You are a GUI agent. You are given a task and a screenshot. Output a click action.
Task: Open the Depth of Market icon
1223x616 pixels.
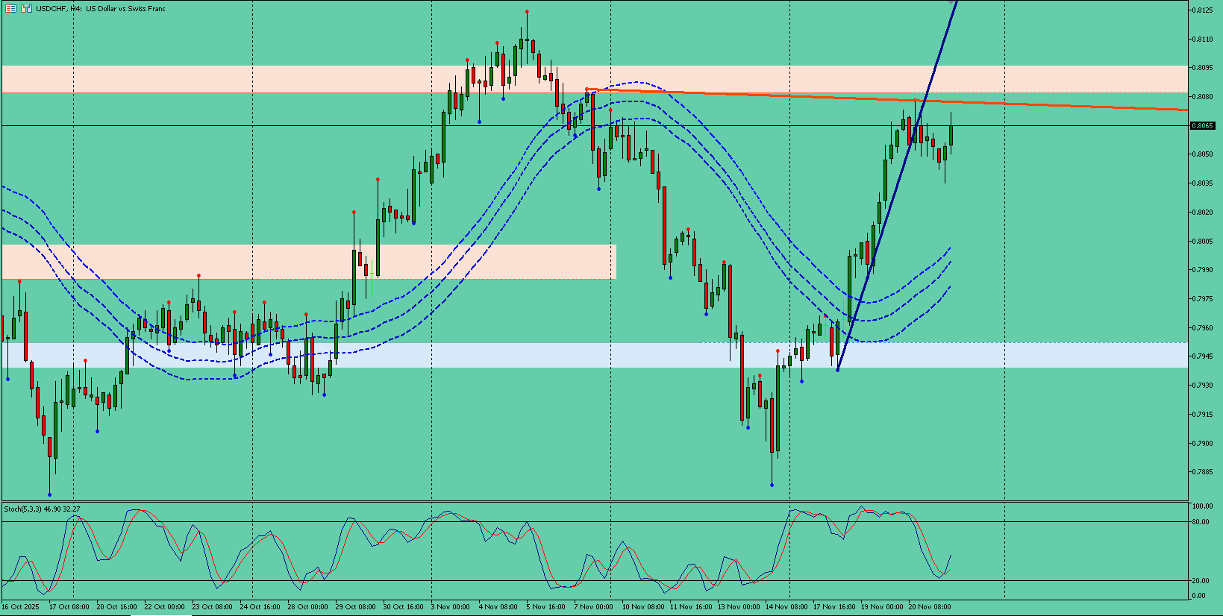pos(26,8)
